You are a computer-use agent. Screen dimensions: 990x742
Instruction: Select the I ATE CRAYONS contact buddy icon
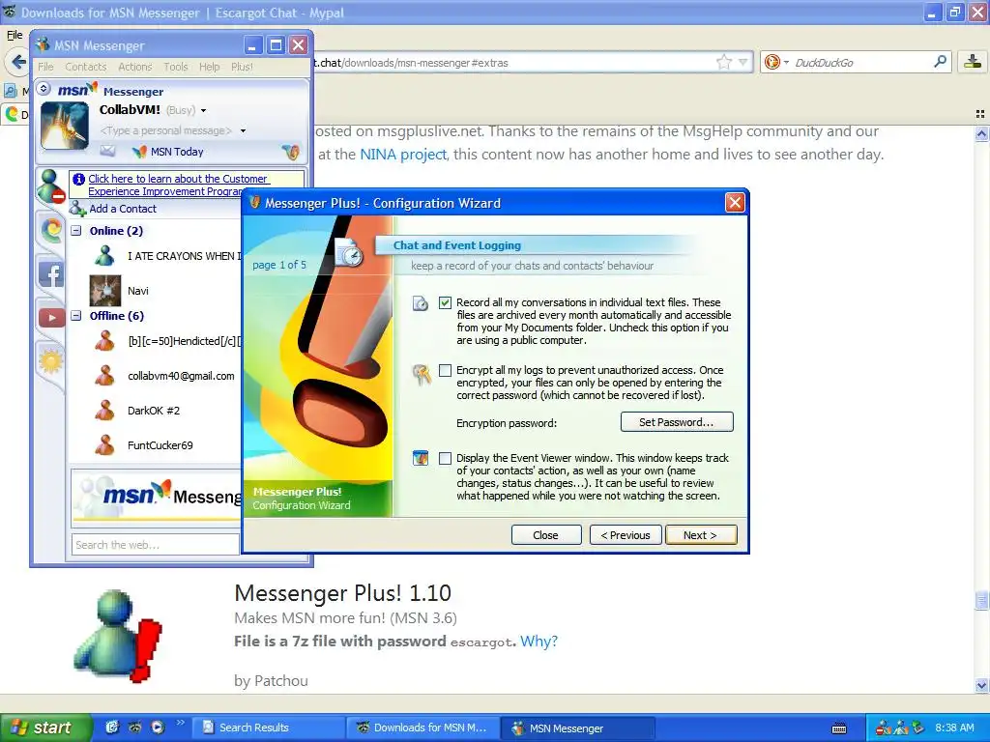pos(104,255)
